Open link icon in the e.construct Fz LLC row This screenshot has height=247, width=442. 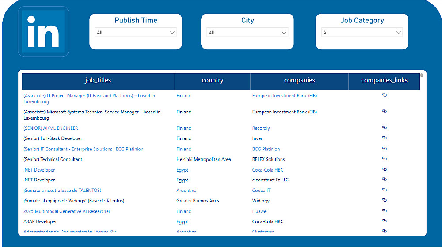coord(384,179)
